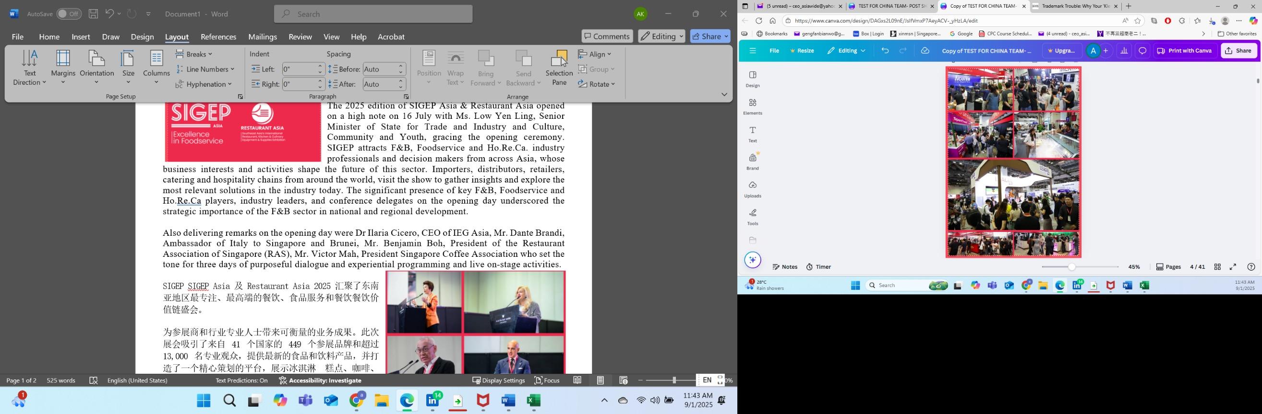Open Canva's hamburger main menu
The image size is (1262, 414).
click(x=753, y=51)
